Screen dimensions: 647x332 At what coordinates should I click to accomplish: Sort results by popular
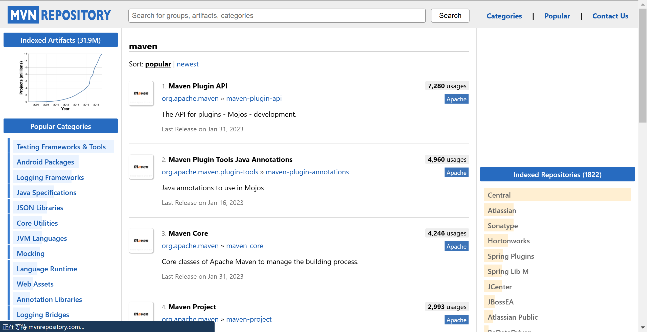(x=158, y=64)
